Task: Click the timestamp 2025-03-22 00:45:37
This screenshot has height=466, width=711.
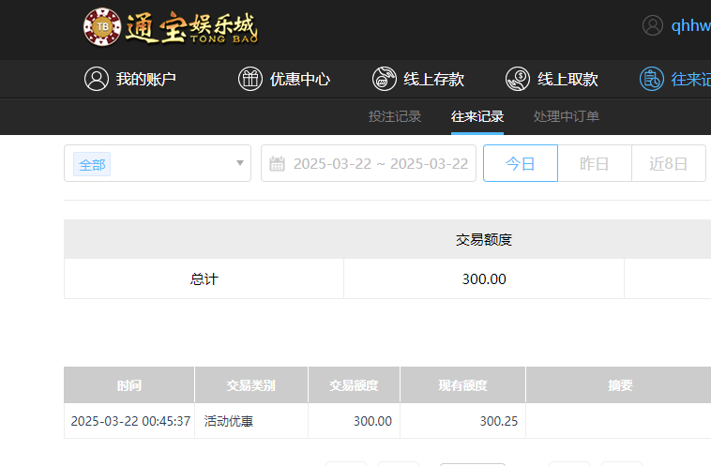Action: pyautogui.click(x=130, y=421)
